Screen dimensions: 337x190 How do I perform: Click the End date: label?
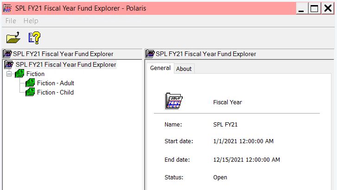177,160
